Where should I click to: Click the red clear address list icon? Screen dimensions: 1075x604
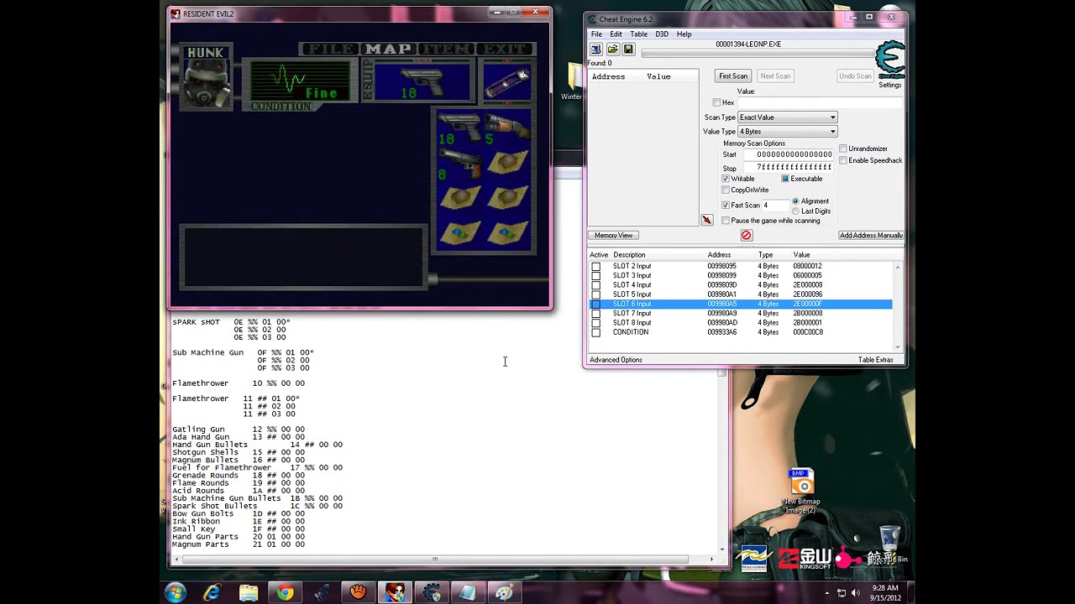(x=746, y=235)
